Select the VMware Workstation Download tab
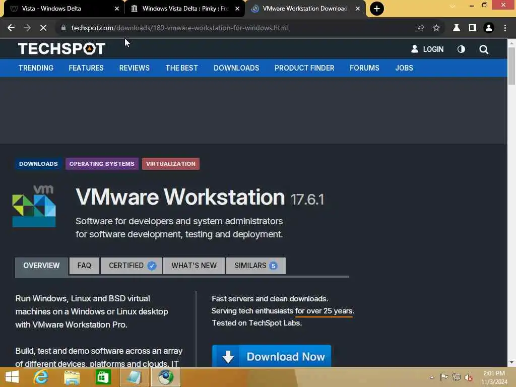This screenshot has width=516, height=387. [x=305, y=9]
